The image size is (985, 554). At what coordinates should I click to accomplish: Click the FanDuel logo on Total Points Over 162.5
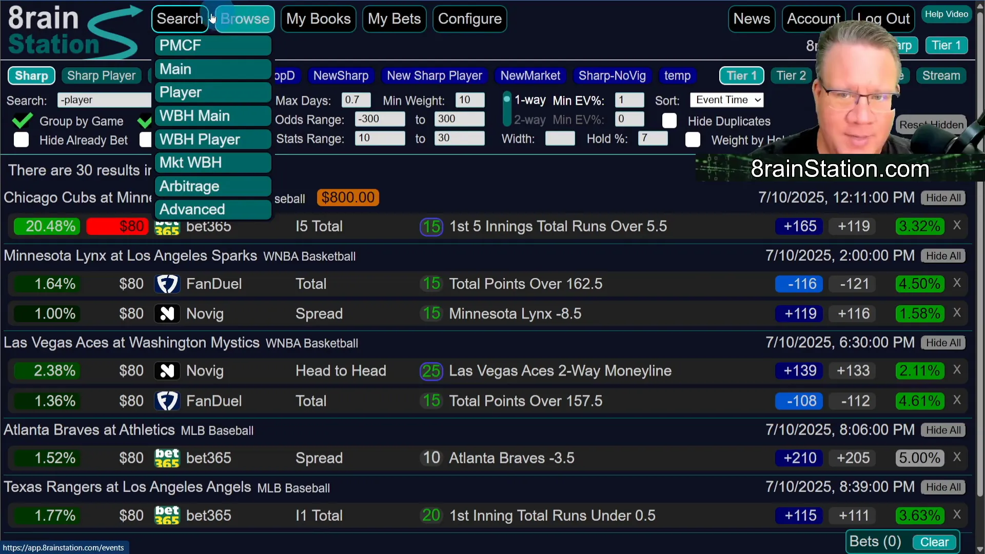[167, 284]
